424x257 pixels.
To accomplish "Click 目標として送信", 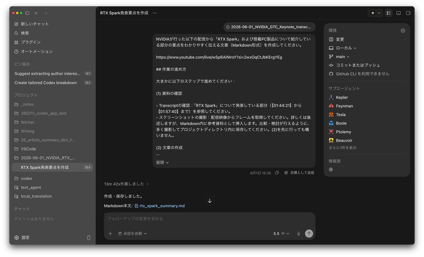I will click(x=299, y=173).
